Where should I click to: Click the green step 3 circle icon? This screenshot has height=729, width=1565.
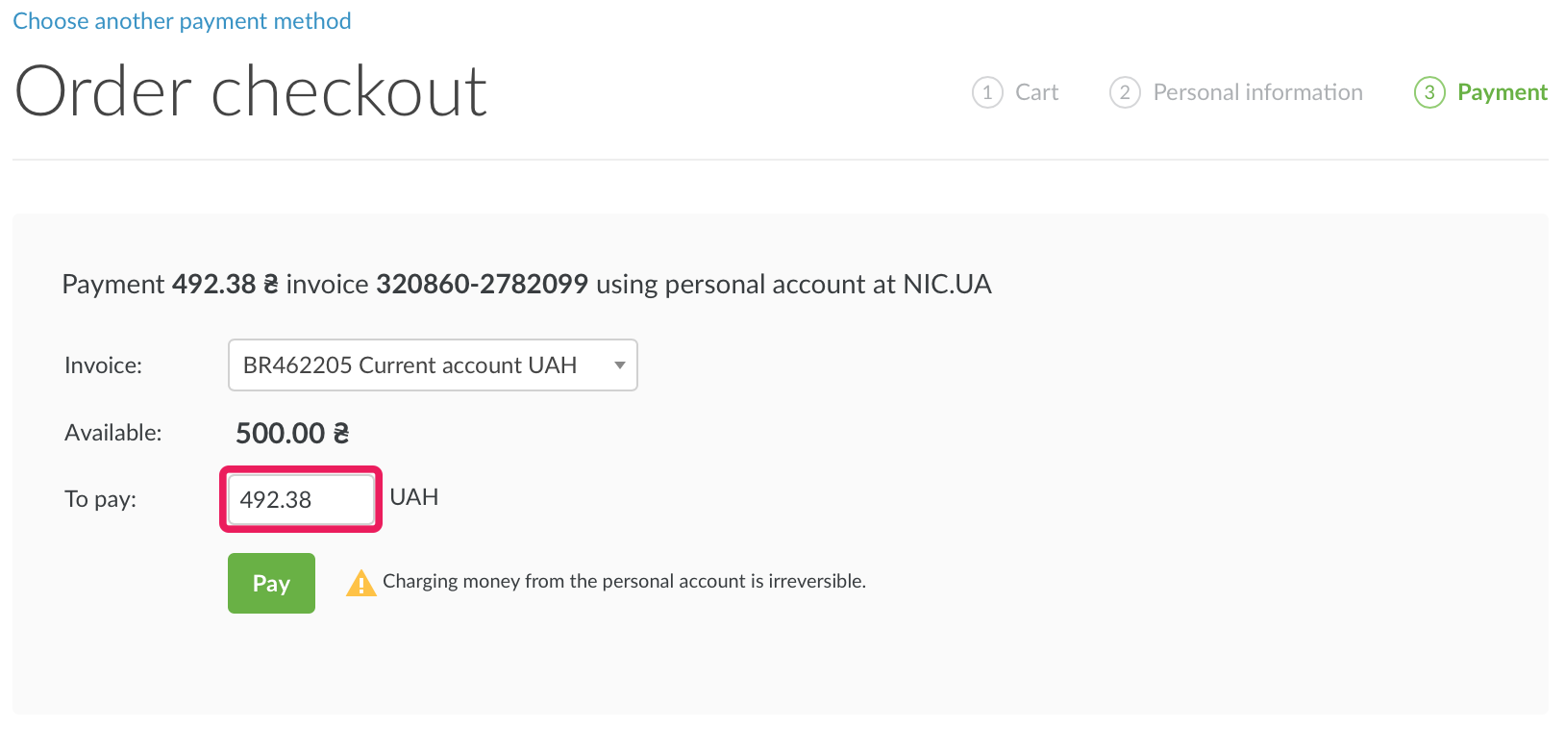tap(1429, 92)
